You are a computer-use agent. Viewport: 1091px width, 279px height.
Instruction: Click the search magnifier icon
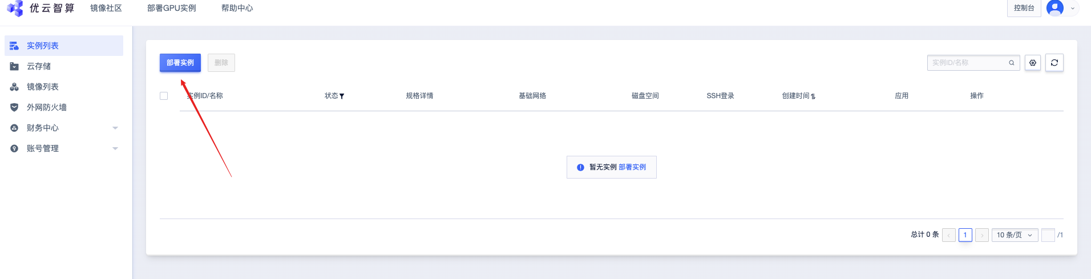(x=1012, y=63)
